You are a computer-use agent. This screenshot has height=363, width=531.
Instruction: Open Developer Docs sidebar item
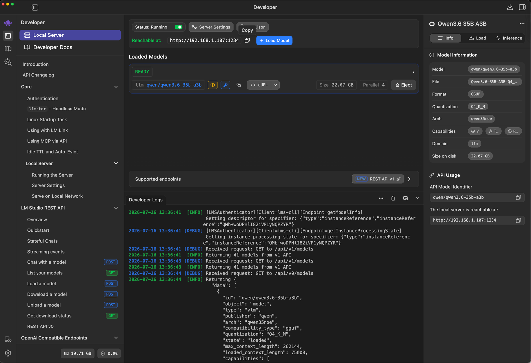70,47
